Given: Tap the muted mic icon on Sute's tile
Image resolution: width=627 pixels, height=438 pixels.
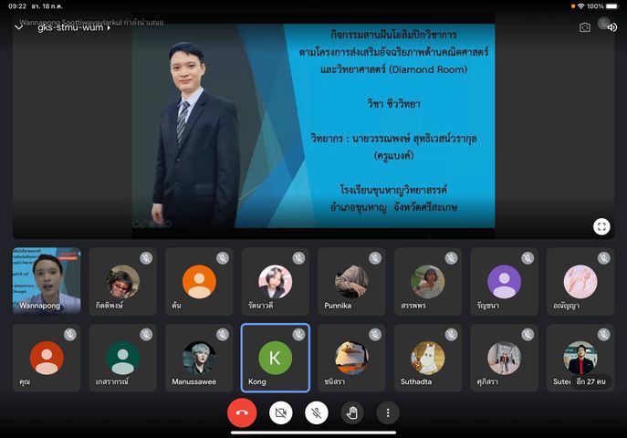Looking at the screenshot, I should coord(604,335).
